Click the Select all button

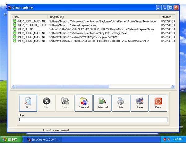(102, 103)
